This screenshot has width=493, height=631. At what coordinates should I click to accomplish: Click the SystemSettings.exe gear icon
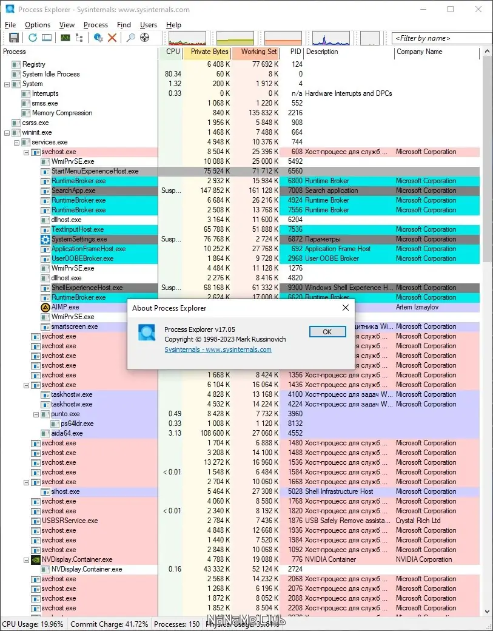click(45, 239)
